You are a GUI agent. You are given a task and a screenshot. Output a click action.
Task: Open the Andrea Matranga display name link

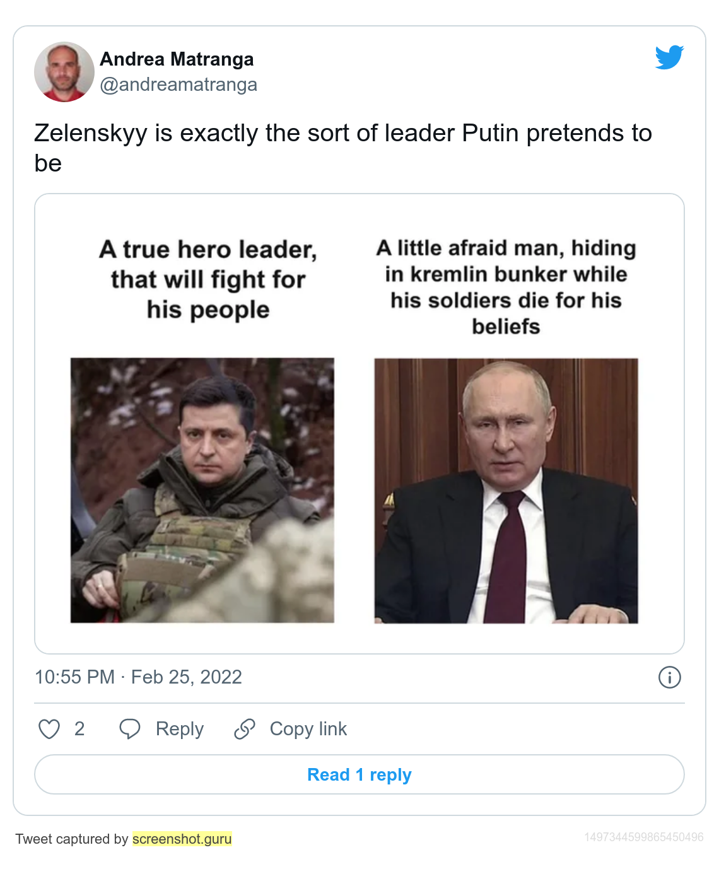(177, 59)
